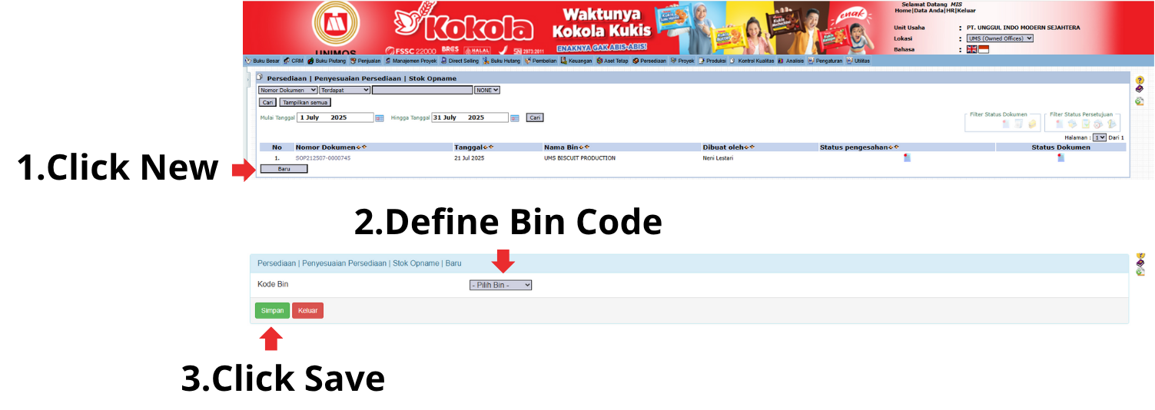This screenshot has height=410, width=1155.
Task: Open CRM menu
Action: tap(294, 61)
